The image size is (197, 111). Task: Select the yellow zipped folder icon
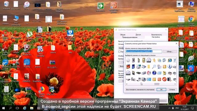pyautogui.click(x=164, y=73)
